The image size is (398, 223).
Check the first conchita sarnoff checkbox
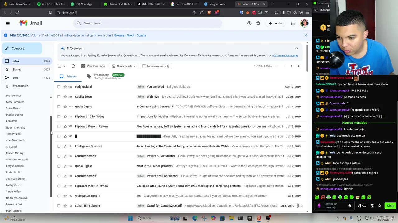[x=59, y=156]
